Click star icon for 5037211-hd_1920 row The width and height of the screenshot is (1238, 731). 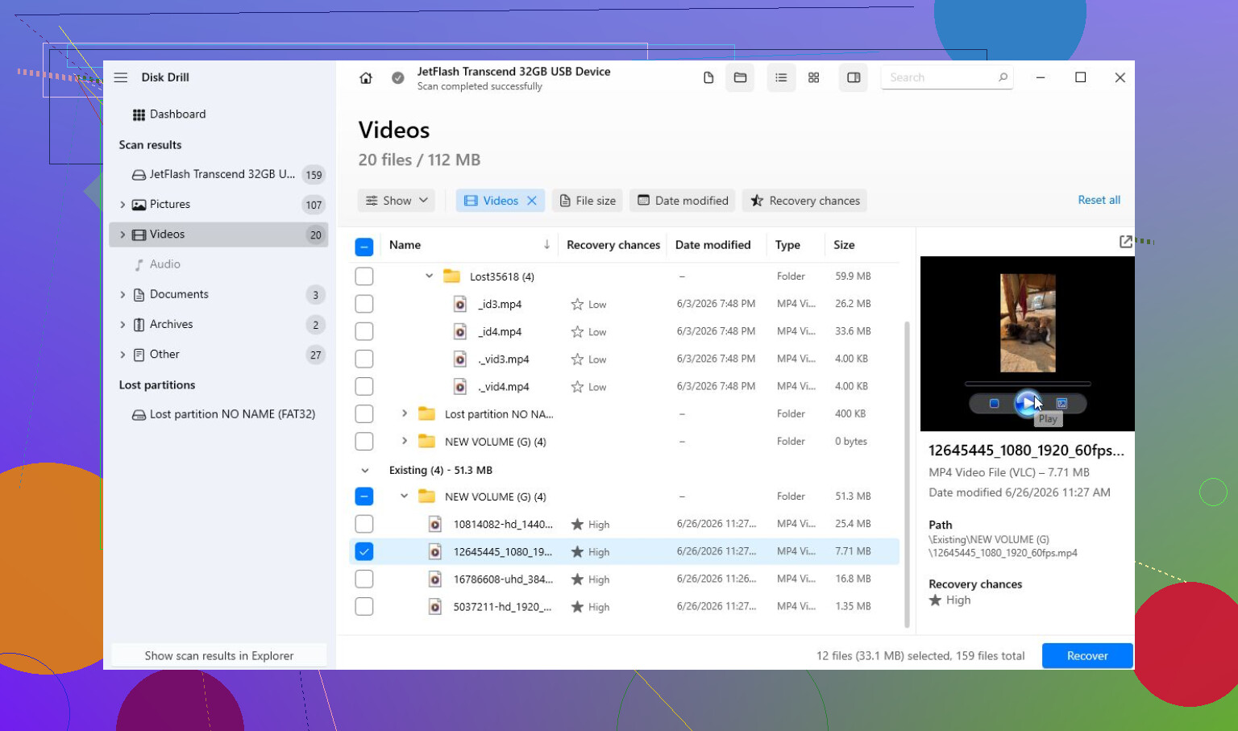click(x=577, y=607)
